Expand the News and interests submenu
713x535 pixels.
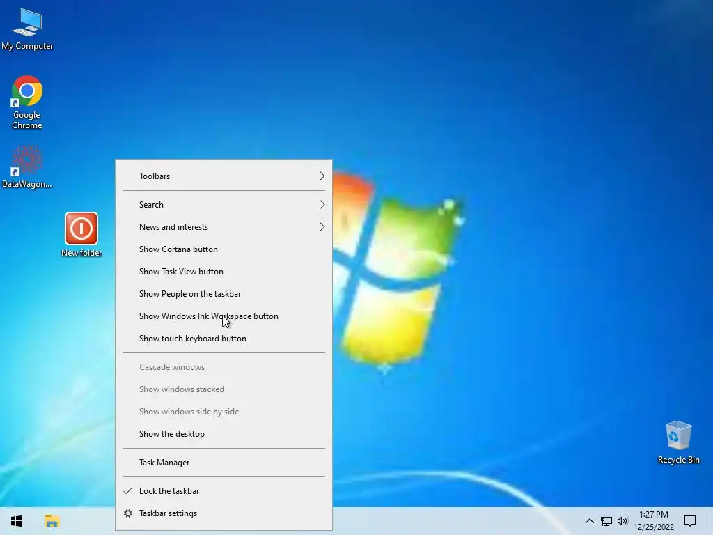click(x=224, y=227)
